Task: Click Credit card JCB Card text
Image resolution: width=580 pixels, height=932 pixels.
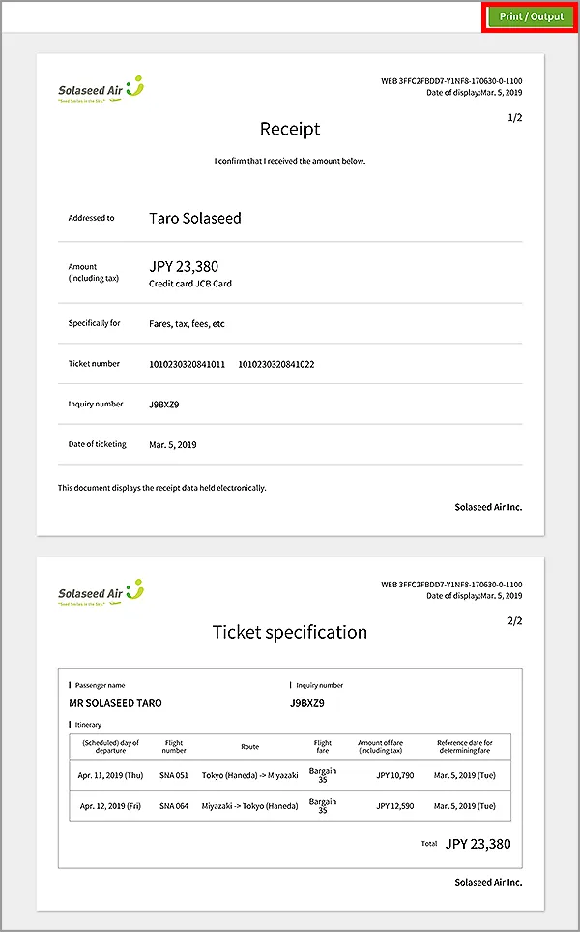Action: (190, 284)
